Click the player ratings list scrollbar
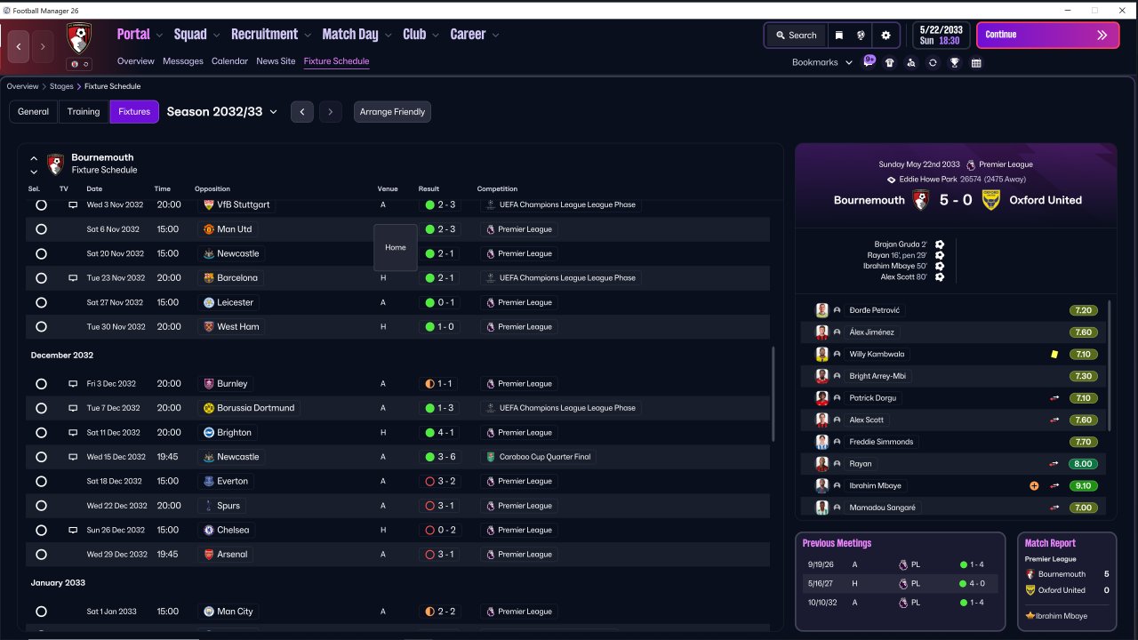The image size is (1138, 640). click(1109, 364)
